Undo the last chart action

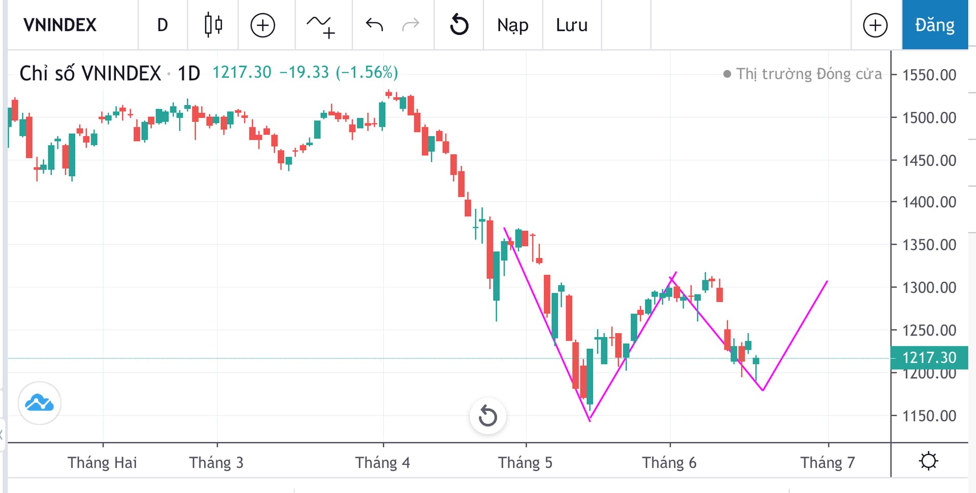point(374,25)
